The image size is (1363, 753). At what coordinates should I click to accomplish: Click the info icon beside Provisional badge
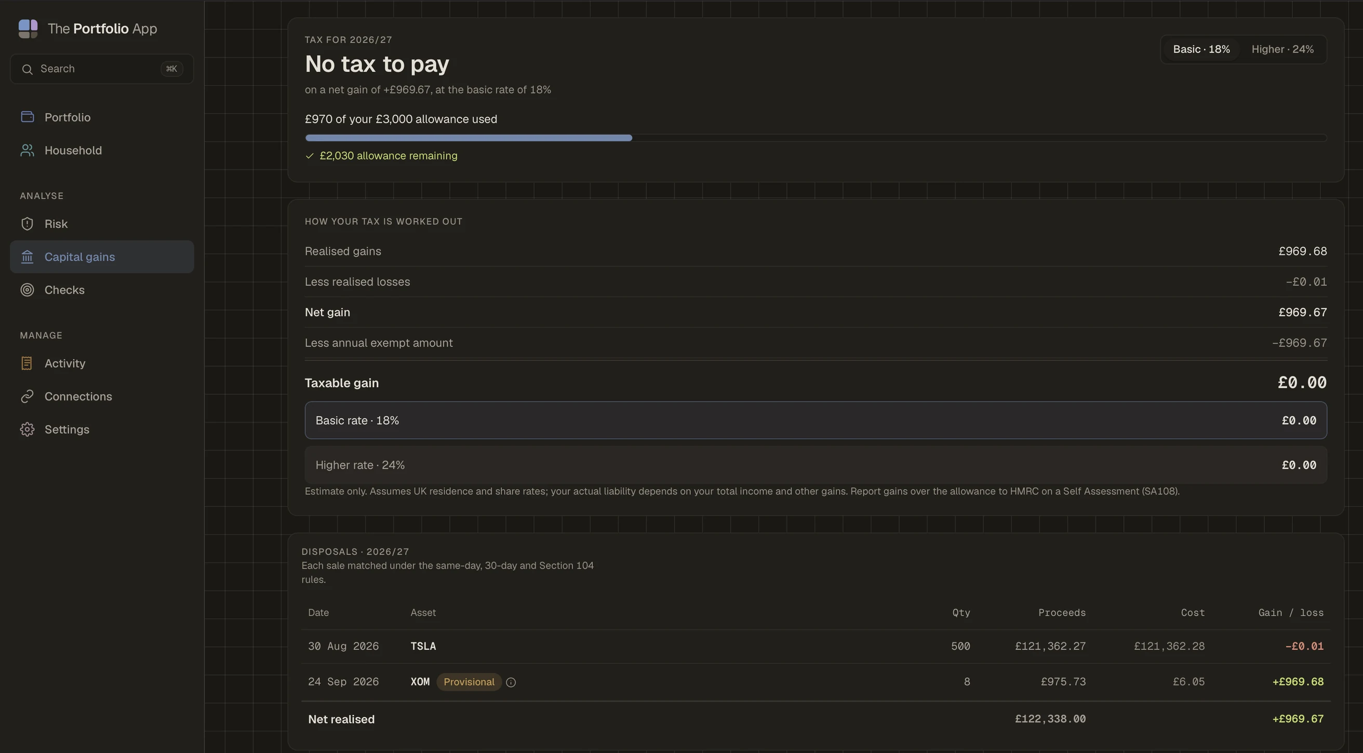pos(511,682)
